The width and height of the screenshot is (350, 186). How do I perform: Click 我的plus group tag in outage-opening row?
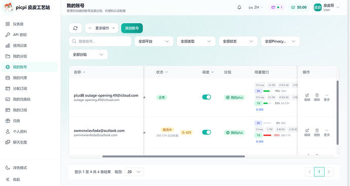point(234,98)
